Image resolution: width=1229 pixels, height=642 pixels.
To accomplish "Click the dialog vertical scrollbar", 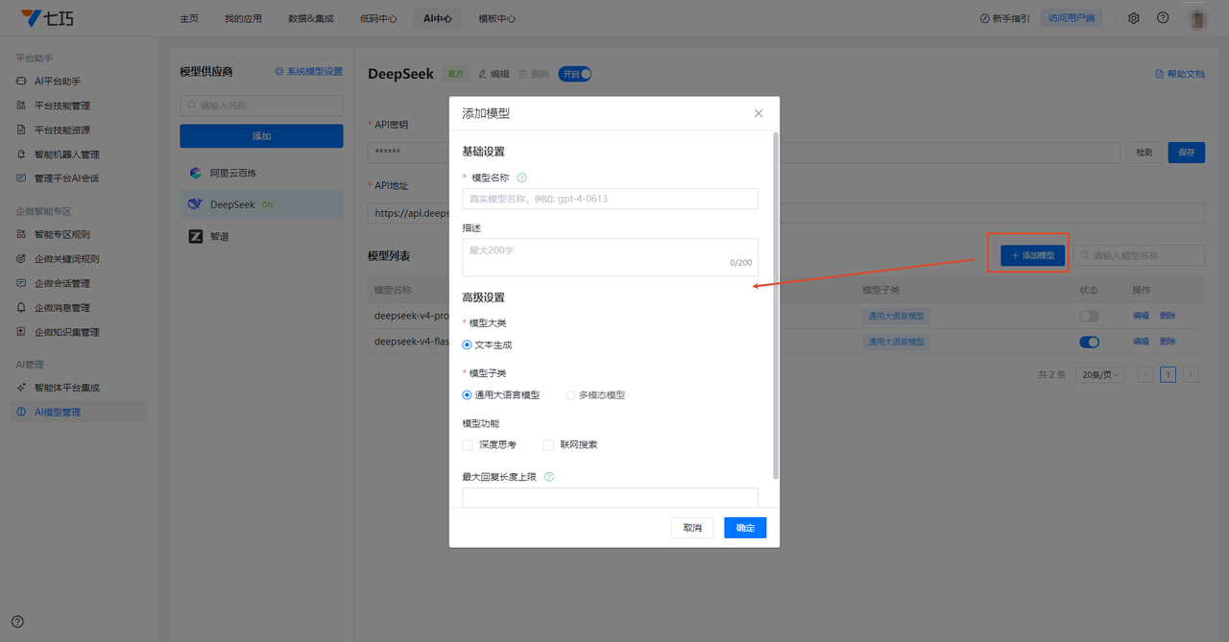I will click(x=776, y=305).
